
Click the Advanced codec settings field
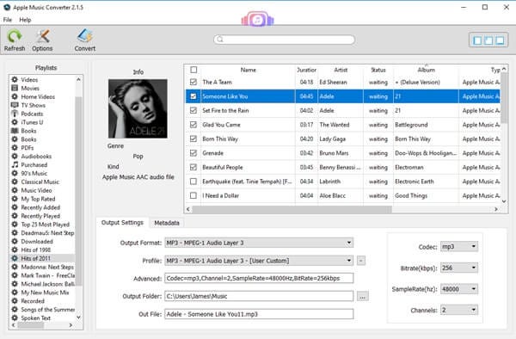coord(259,279)
